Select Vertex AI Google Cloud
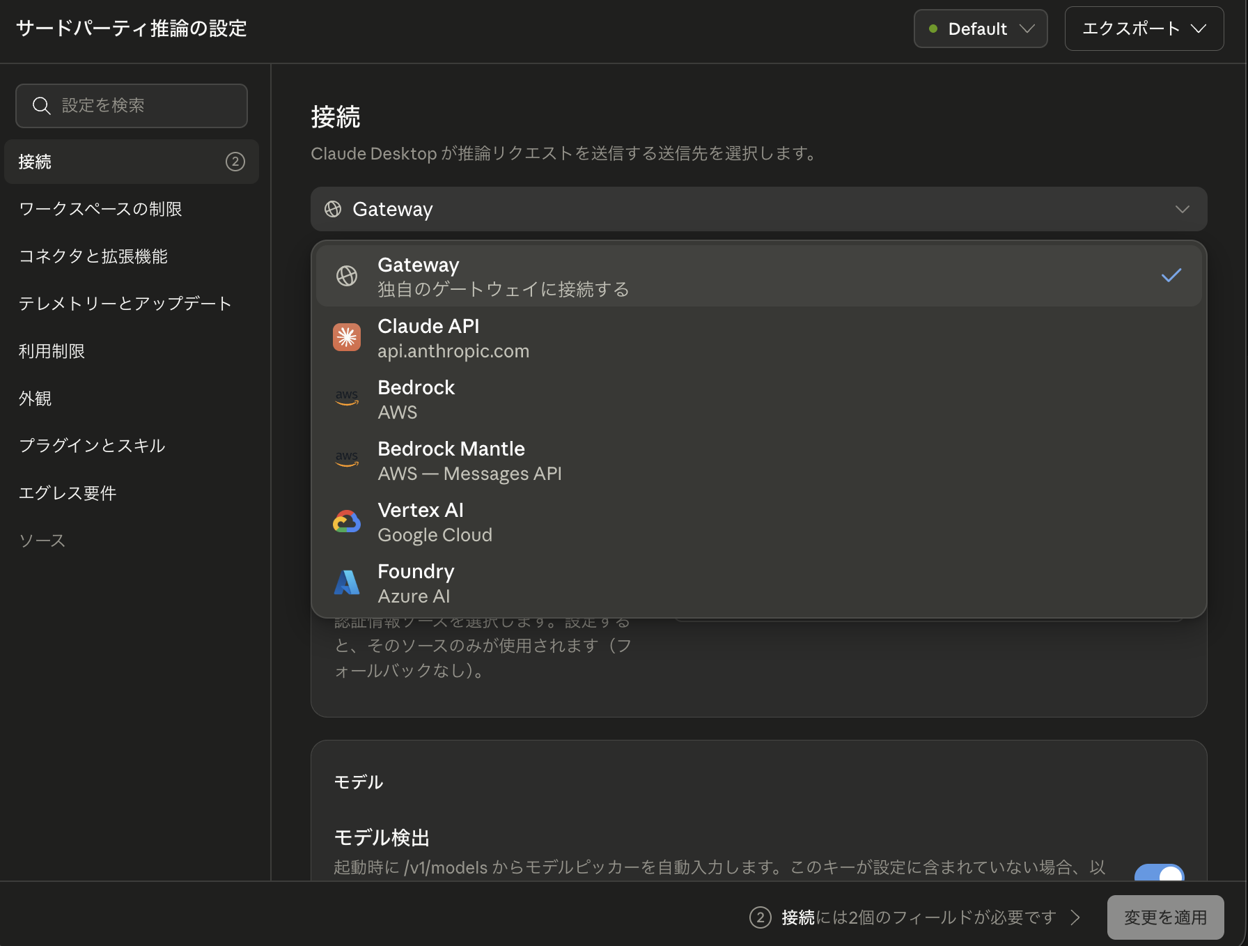This screenshot has width=1248, height=946. coord(758,521)
